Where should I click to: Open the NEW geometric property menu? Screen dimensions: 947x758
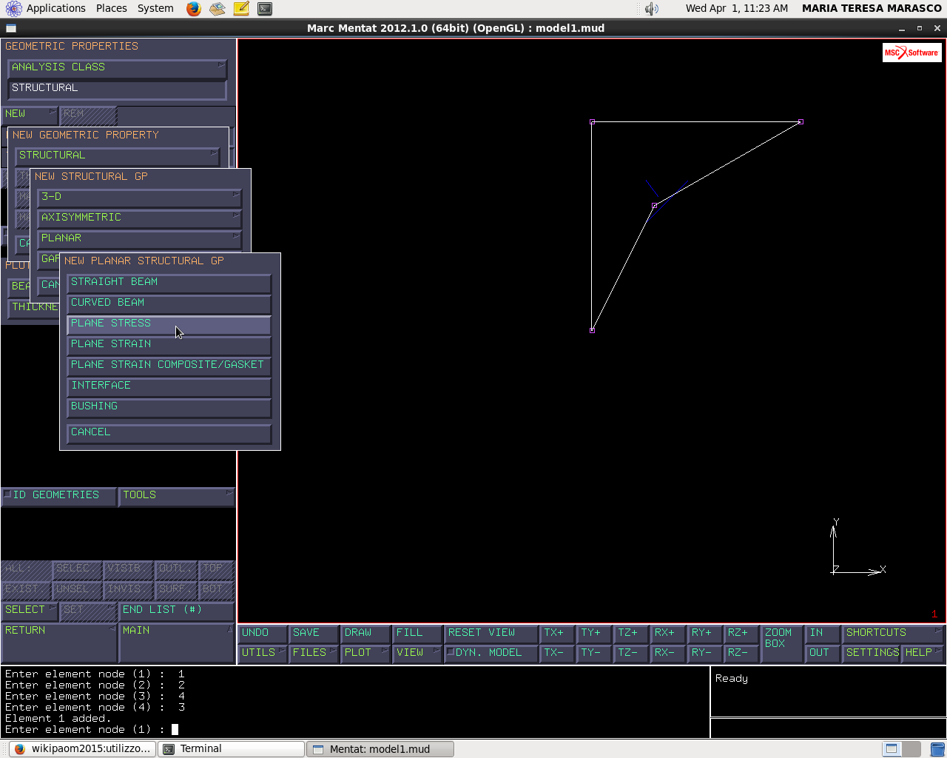click(30, 115)
